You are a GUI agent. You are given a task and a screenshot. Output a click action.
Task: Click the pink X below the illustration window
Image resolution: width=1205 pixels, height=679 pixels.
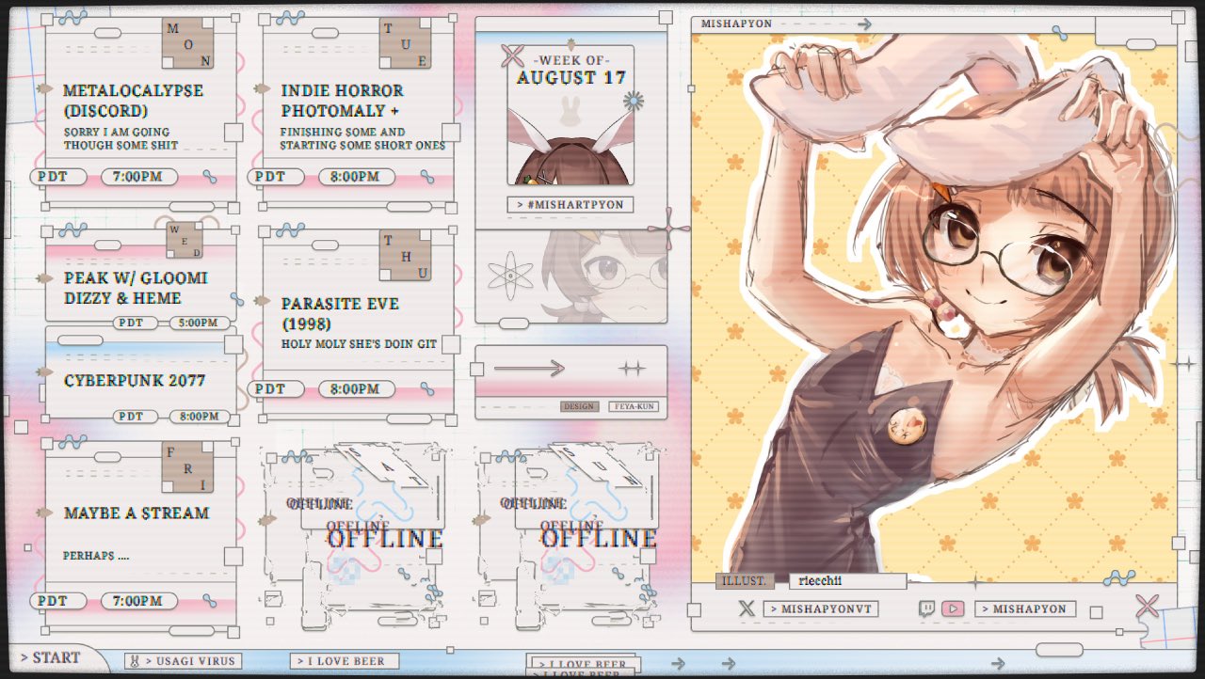[x=1147, y=607]
